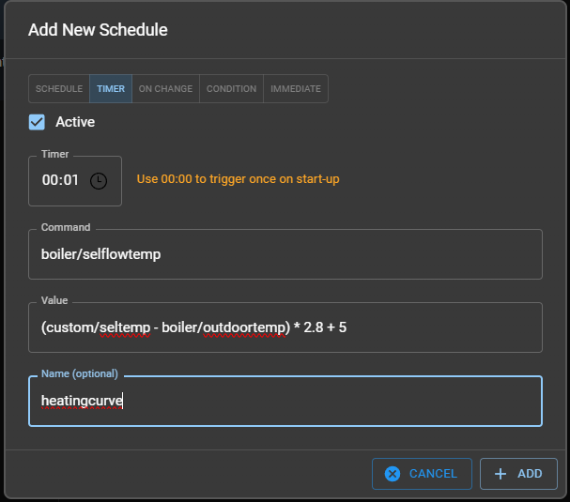Viewport: 570px width, 502px height.
Task: Open the On Change tab
Action: tap(165, 89)
